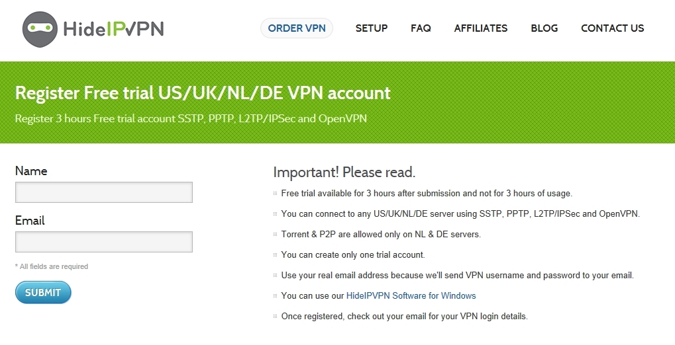Click bullet icon beside Torrent & P2P line
The width and height of the screenshot is (675, 345).
pos(276,235)
